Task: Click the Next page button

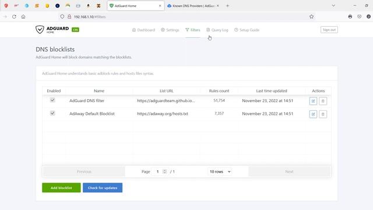Action: click(289, 171)
